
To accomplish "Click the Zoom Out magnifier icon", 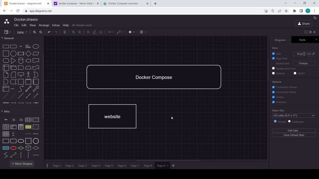I will click(x=41, y=32).
